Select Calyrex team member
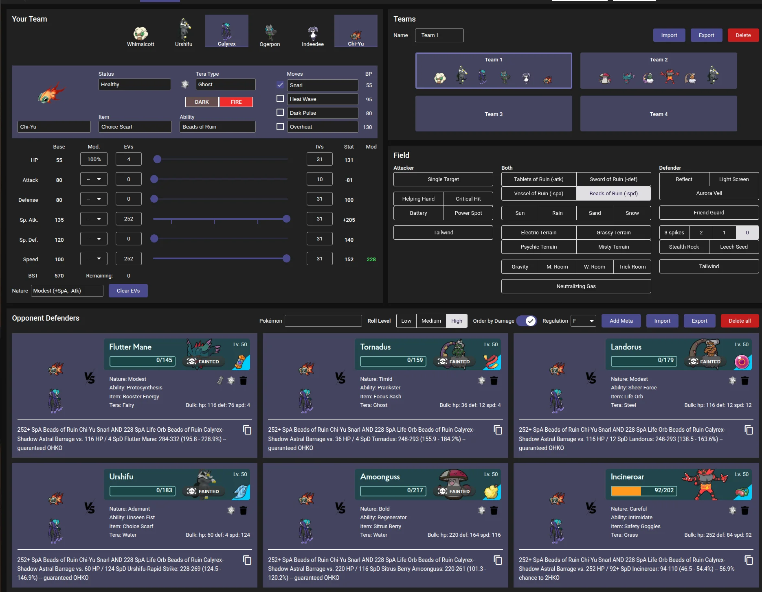762x592 pixels. click(x=227, y=31)
